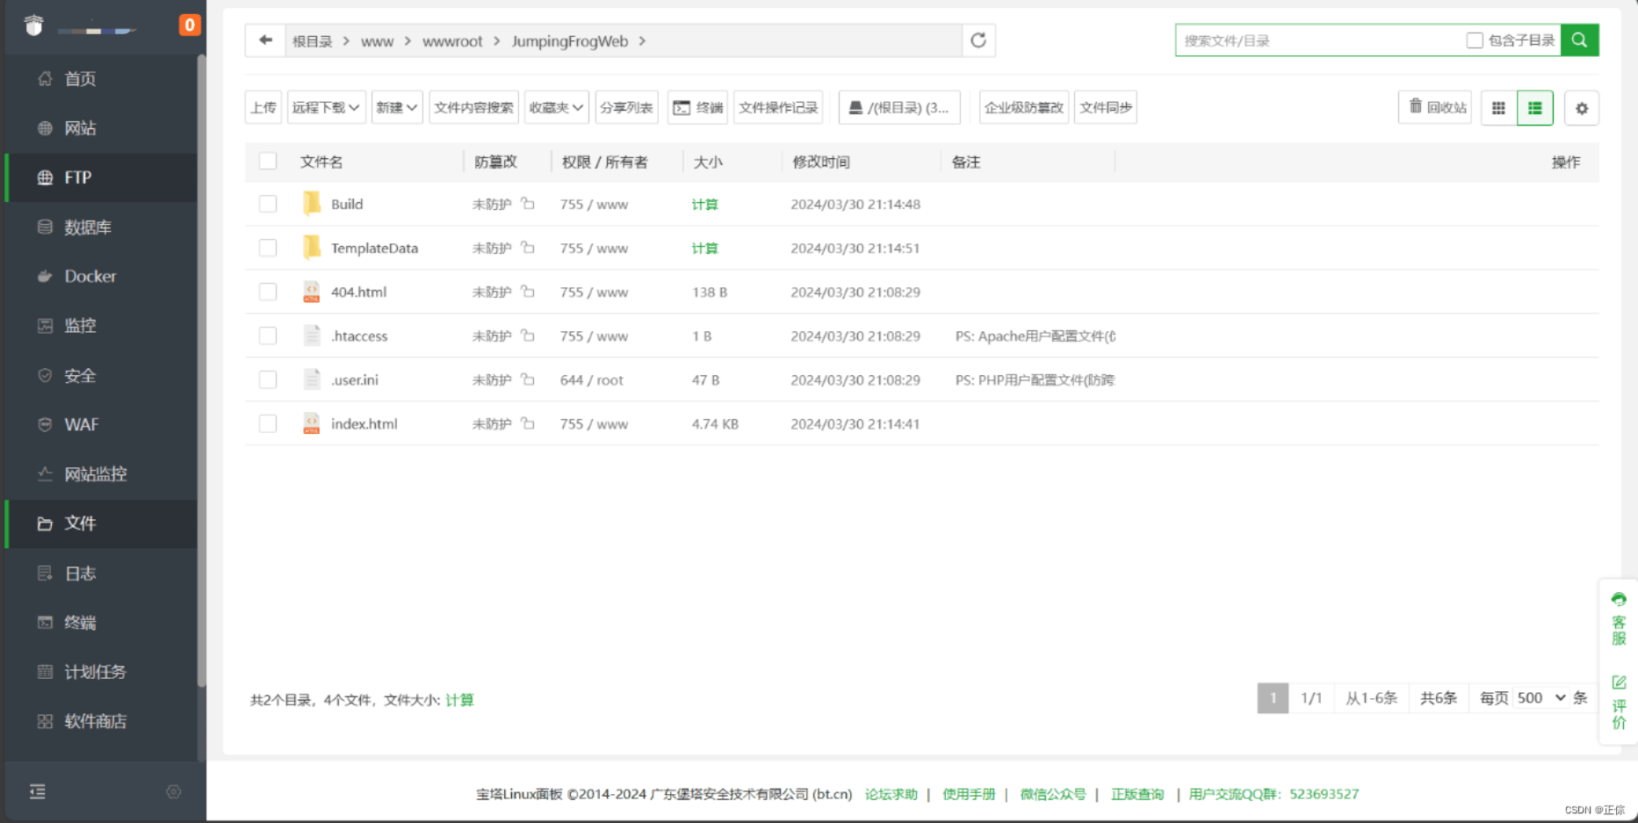Switch to list view layout
The height and width of the screenshot is (823, 1638).
[x=1534, y=108]
